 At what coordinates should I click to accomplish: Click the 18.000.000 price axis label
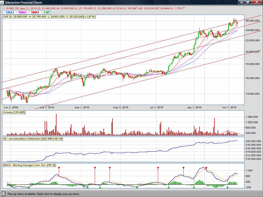(x=252, y=64)
